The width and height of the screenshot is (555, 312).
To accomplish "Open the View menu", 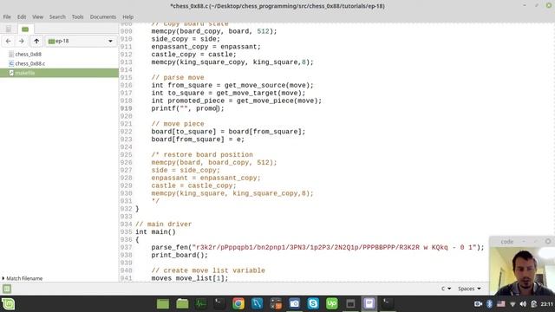I will tap(37, 17).
